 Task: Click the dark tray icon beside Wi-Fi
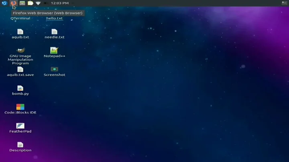(x=46, y=3)
